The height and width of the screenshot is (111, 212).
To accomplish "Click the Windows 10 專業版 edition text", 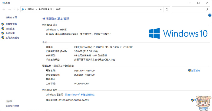I will [56, 30].
